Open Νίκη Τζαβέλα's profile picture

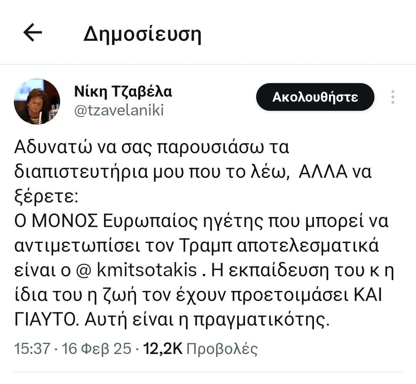point(37,102)
